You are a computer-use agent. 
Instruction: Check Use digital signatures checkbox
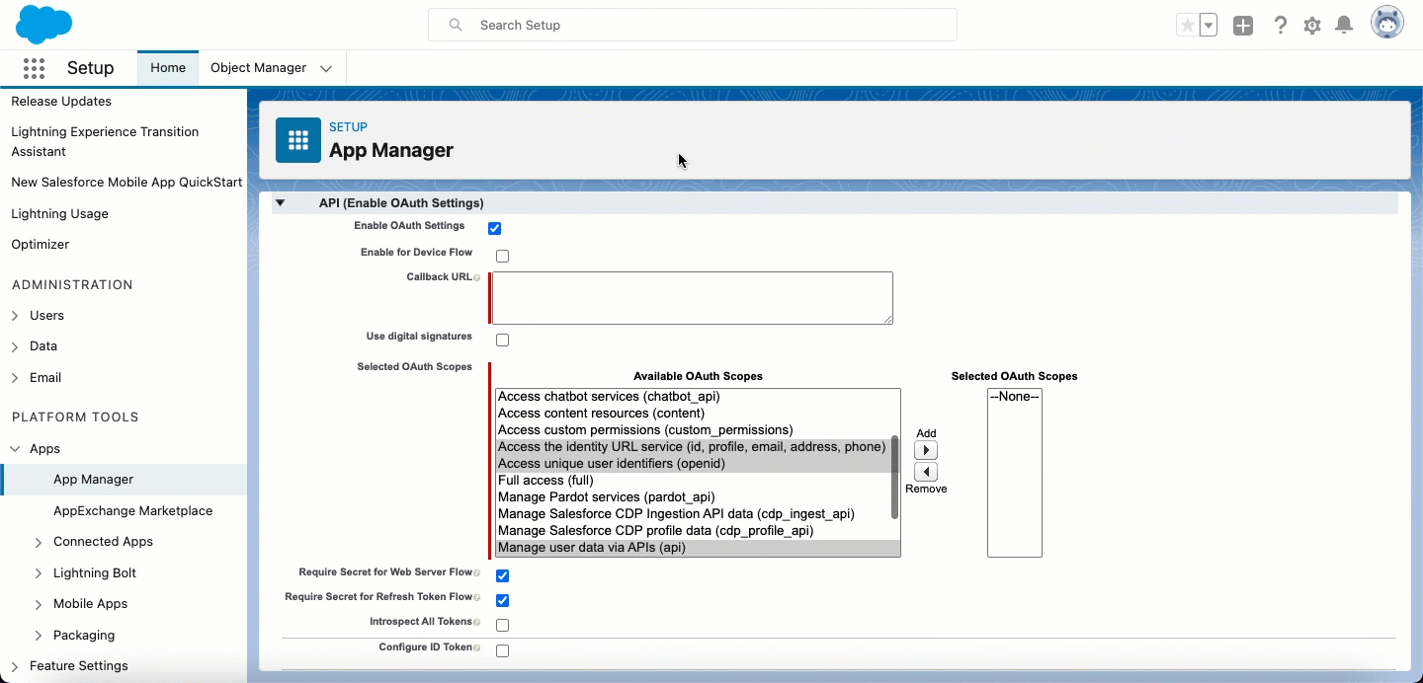pyautogui.click(x=502, y=341)
